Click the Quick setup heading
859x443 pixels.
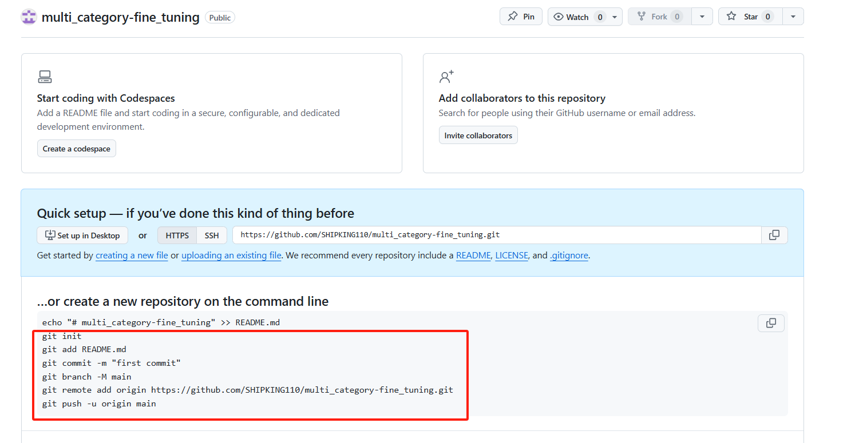196,213
